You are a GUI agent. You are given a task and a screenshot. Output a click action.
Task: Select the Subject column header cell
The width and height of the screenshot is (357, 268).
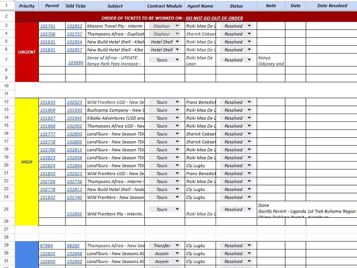(115, 6)
